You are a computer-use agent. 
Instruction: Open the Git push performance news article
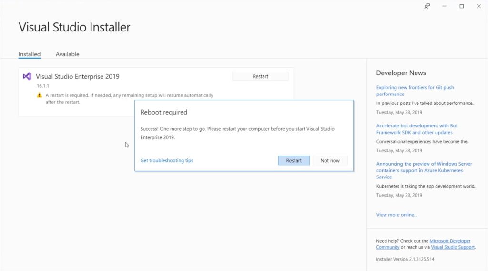415,91
